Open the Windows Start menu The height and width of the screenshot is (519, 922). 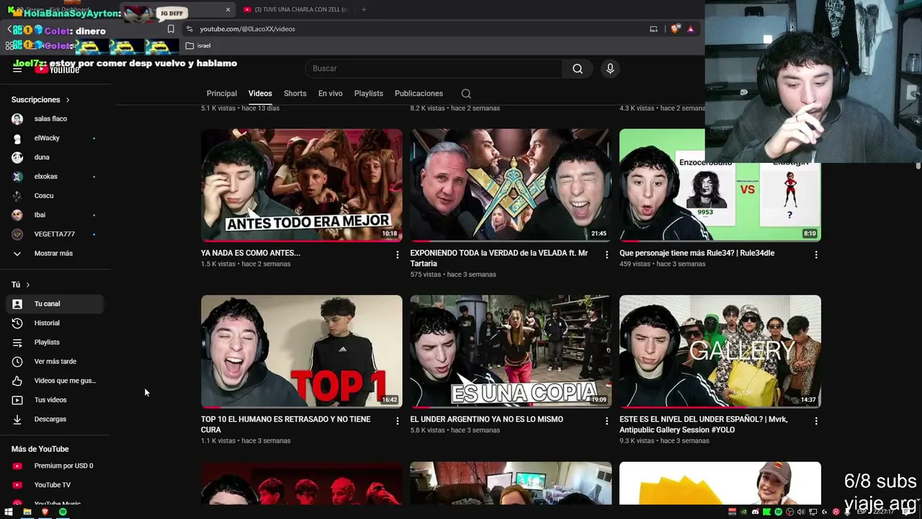[x=9, y=512]
